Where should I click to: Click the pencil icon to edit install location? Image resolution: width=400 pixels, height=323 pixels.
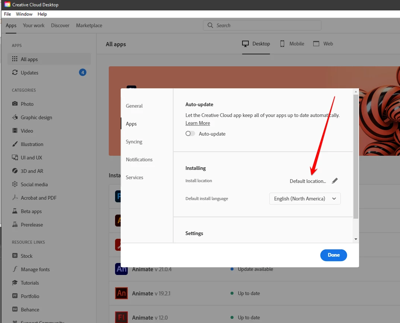(x=335, y=181)
